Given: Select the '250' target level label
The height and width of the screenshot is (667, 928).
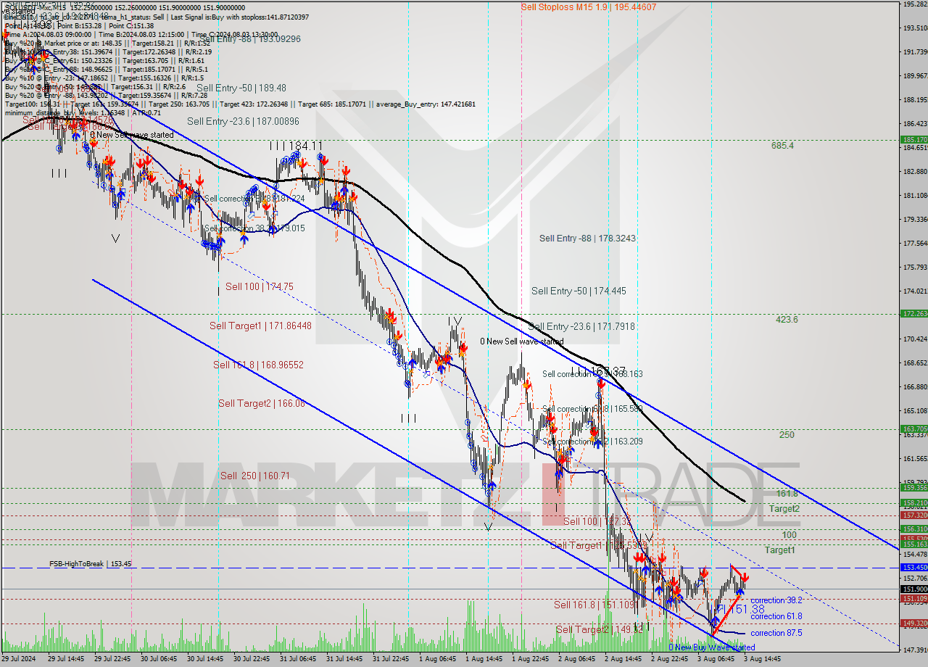Looking at the screenshot, I should pyautogui.click(x=787, y=435).
